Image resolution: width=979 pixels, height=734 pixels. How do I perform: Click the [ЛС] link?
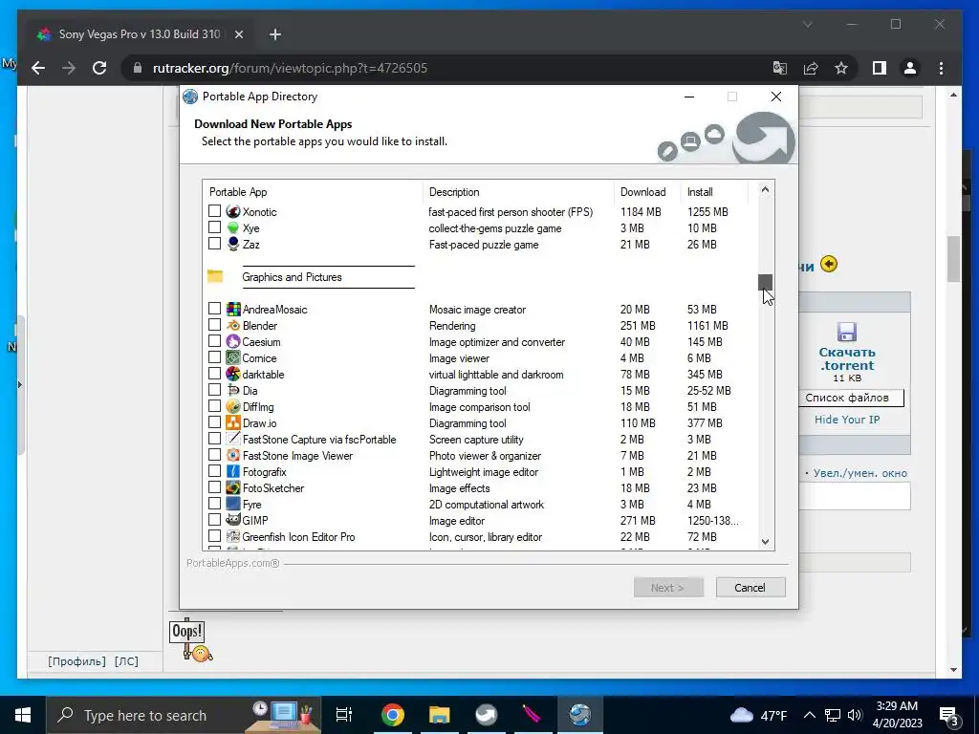click(x=127, y=661)
